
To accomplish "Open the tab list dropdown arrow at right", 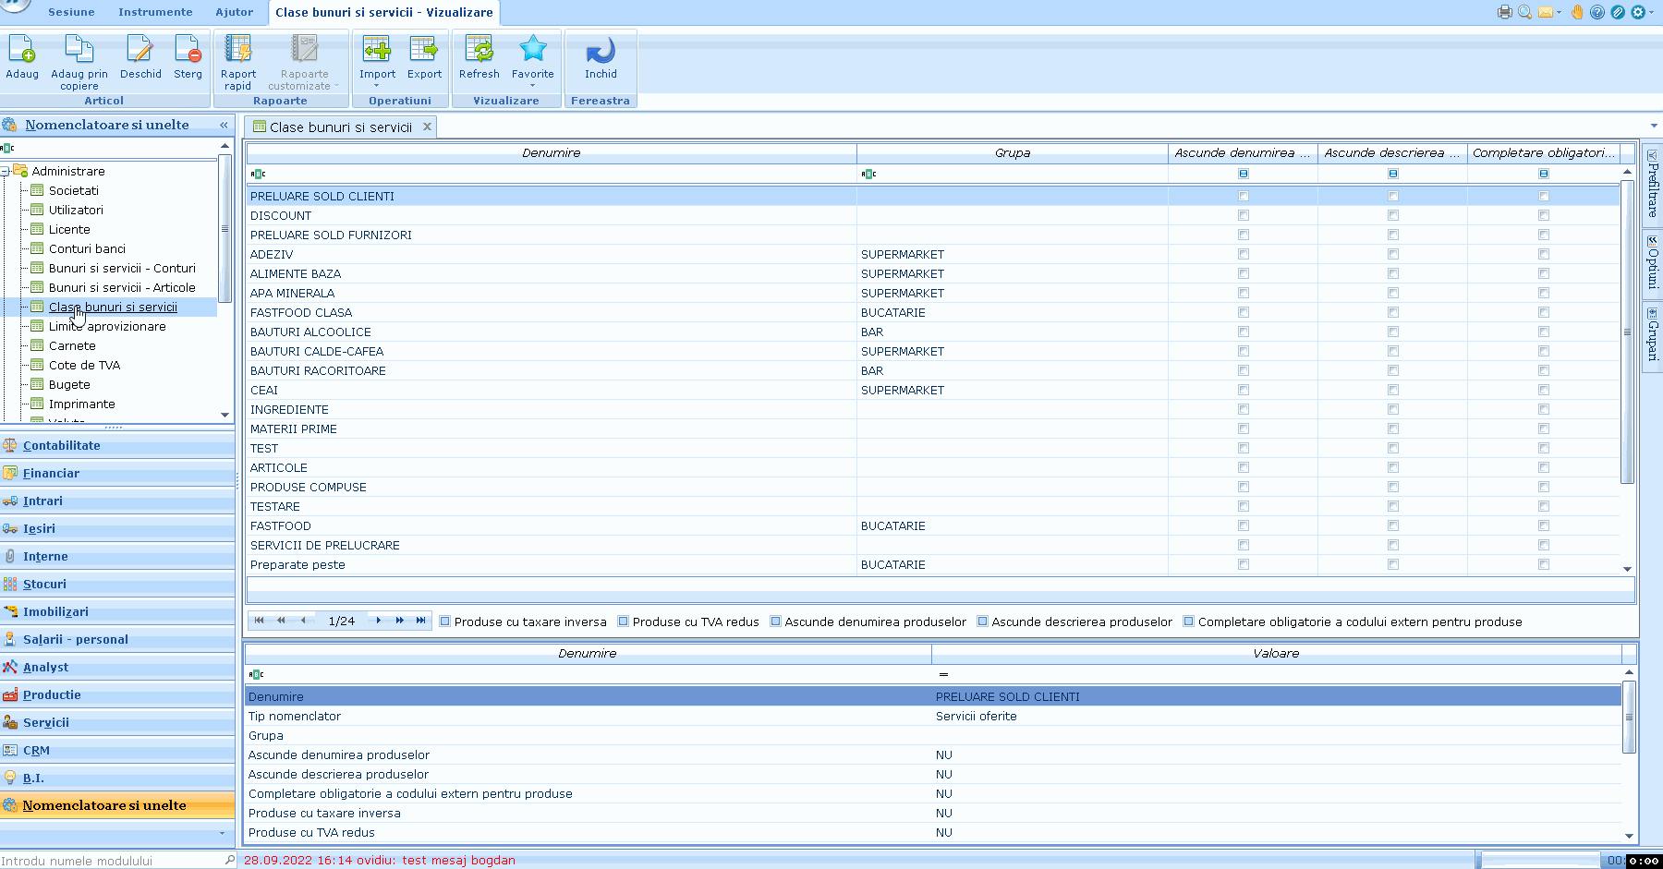I will (x=1654, y=126).
